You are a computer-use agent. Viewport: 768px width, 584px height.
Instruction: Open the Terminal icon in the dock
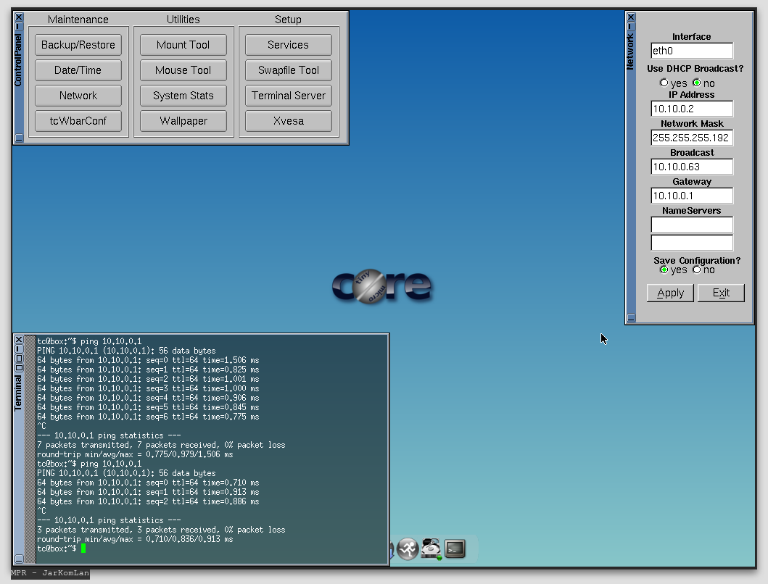(455, 549)
